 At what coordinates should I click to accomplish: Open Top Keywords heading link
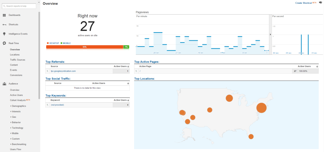(x=56, y=96)
